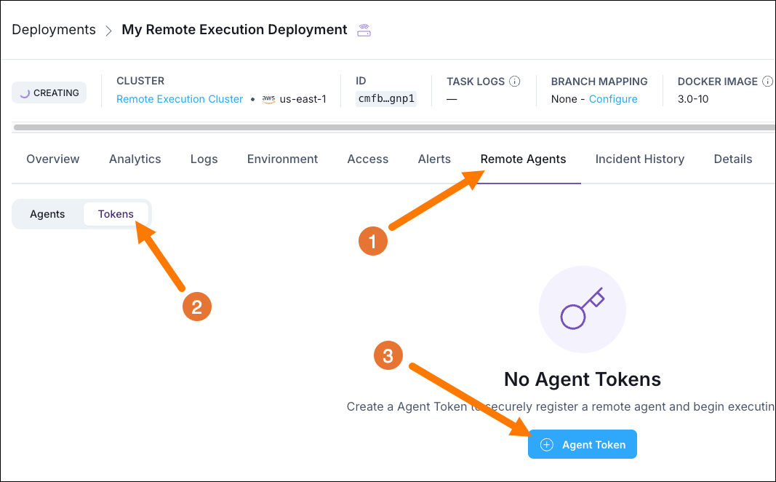Click the remote agent icon beside deployment title
The image size is (776, 482).
(x=363, y=29)
